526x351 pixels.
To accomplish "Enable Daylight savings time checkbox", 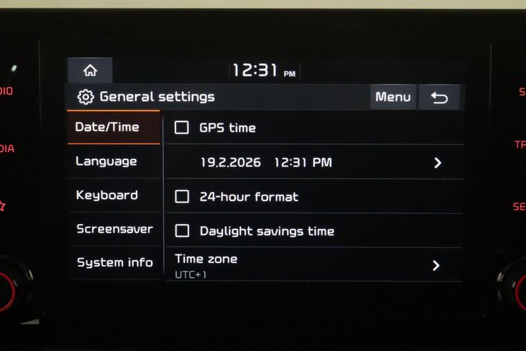I will (182, 231).
